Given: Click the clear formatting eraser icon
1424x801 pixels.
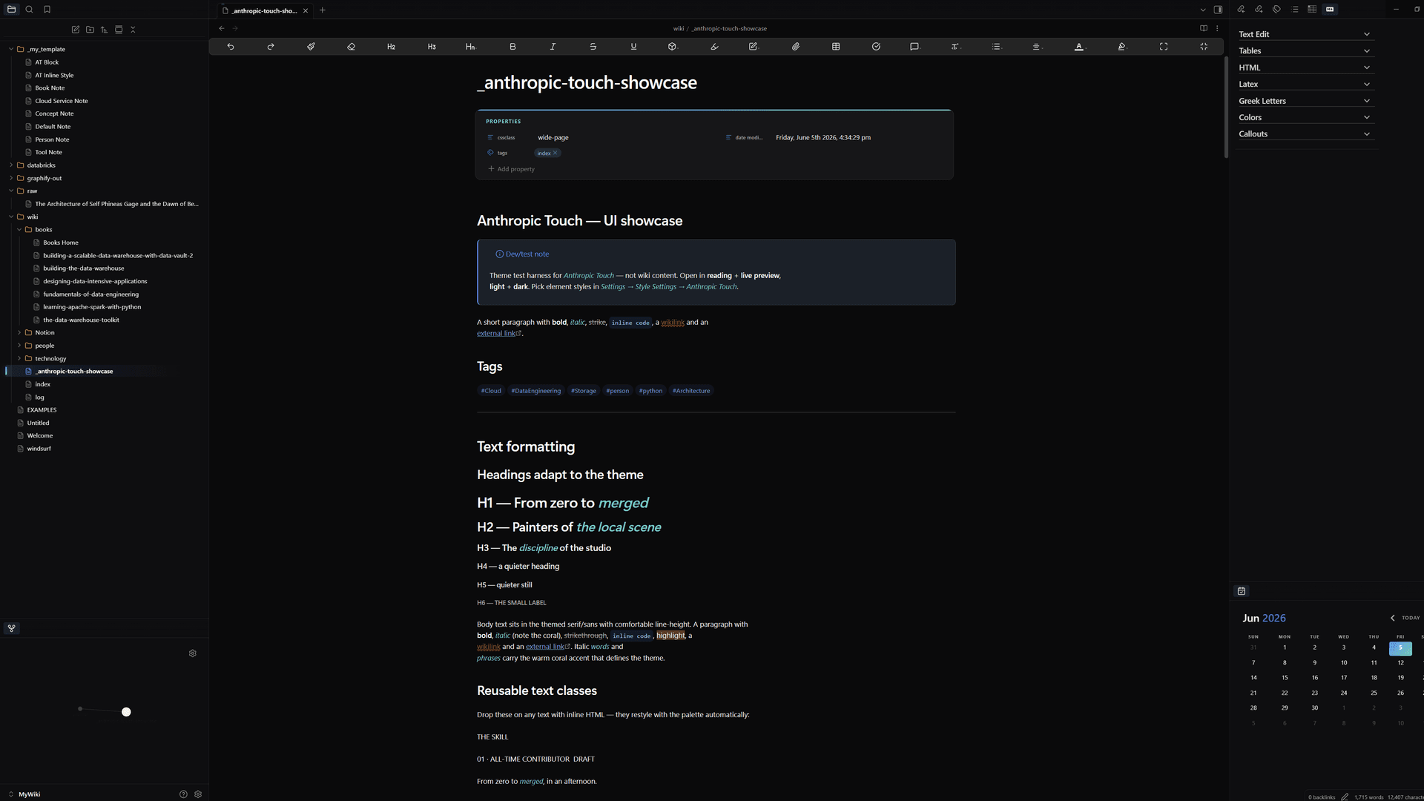Looking at the screenshot, I should point(351,47).
